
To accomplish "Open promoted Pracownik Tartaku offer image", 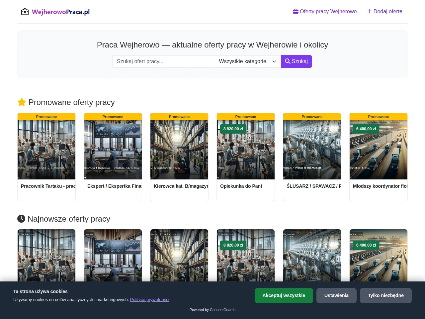I will tap(46, 150).
